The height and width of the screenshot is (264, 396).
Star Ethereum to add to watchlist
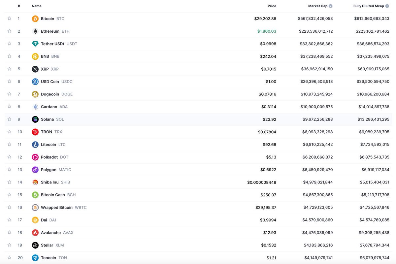(x=9, y=31)
